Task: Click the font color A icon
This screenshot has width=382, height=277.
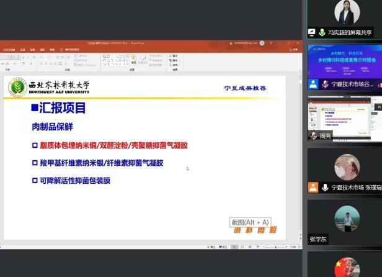Action: click(x=31, y=64)
